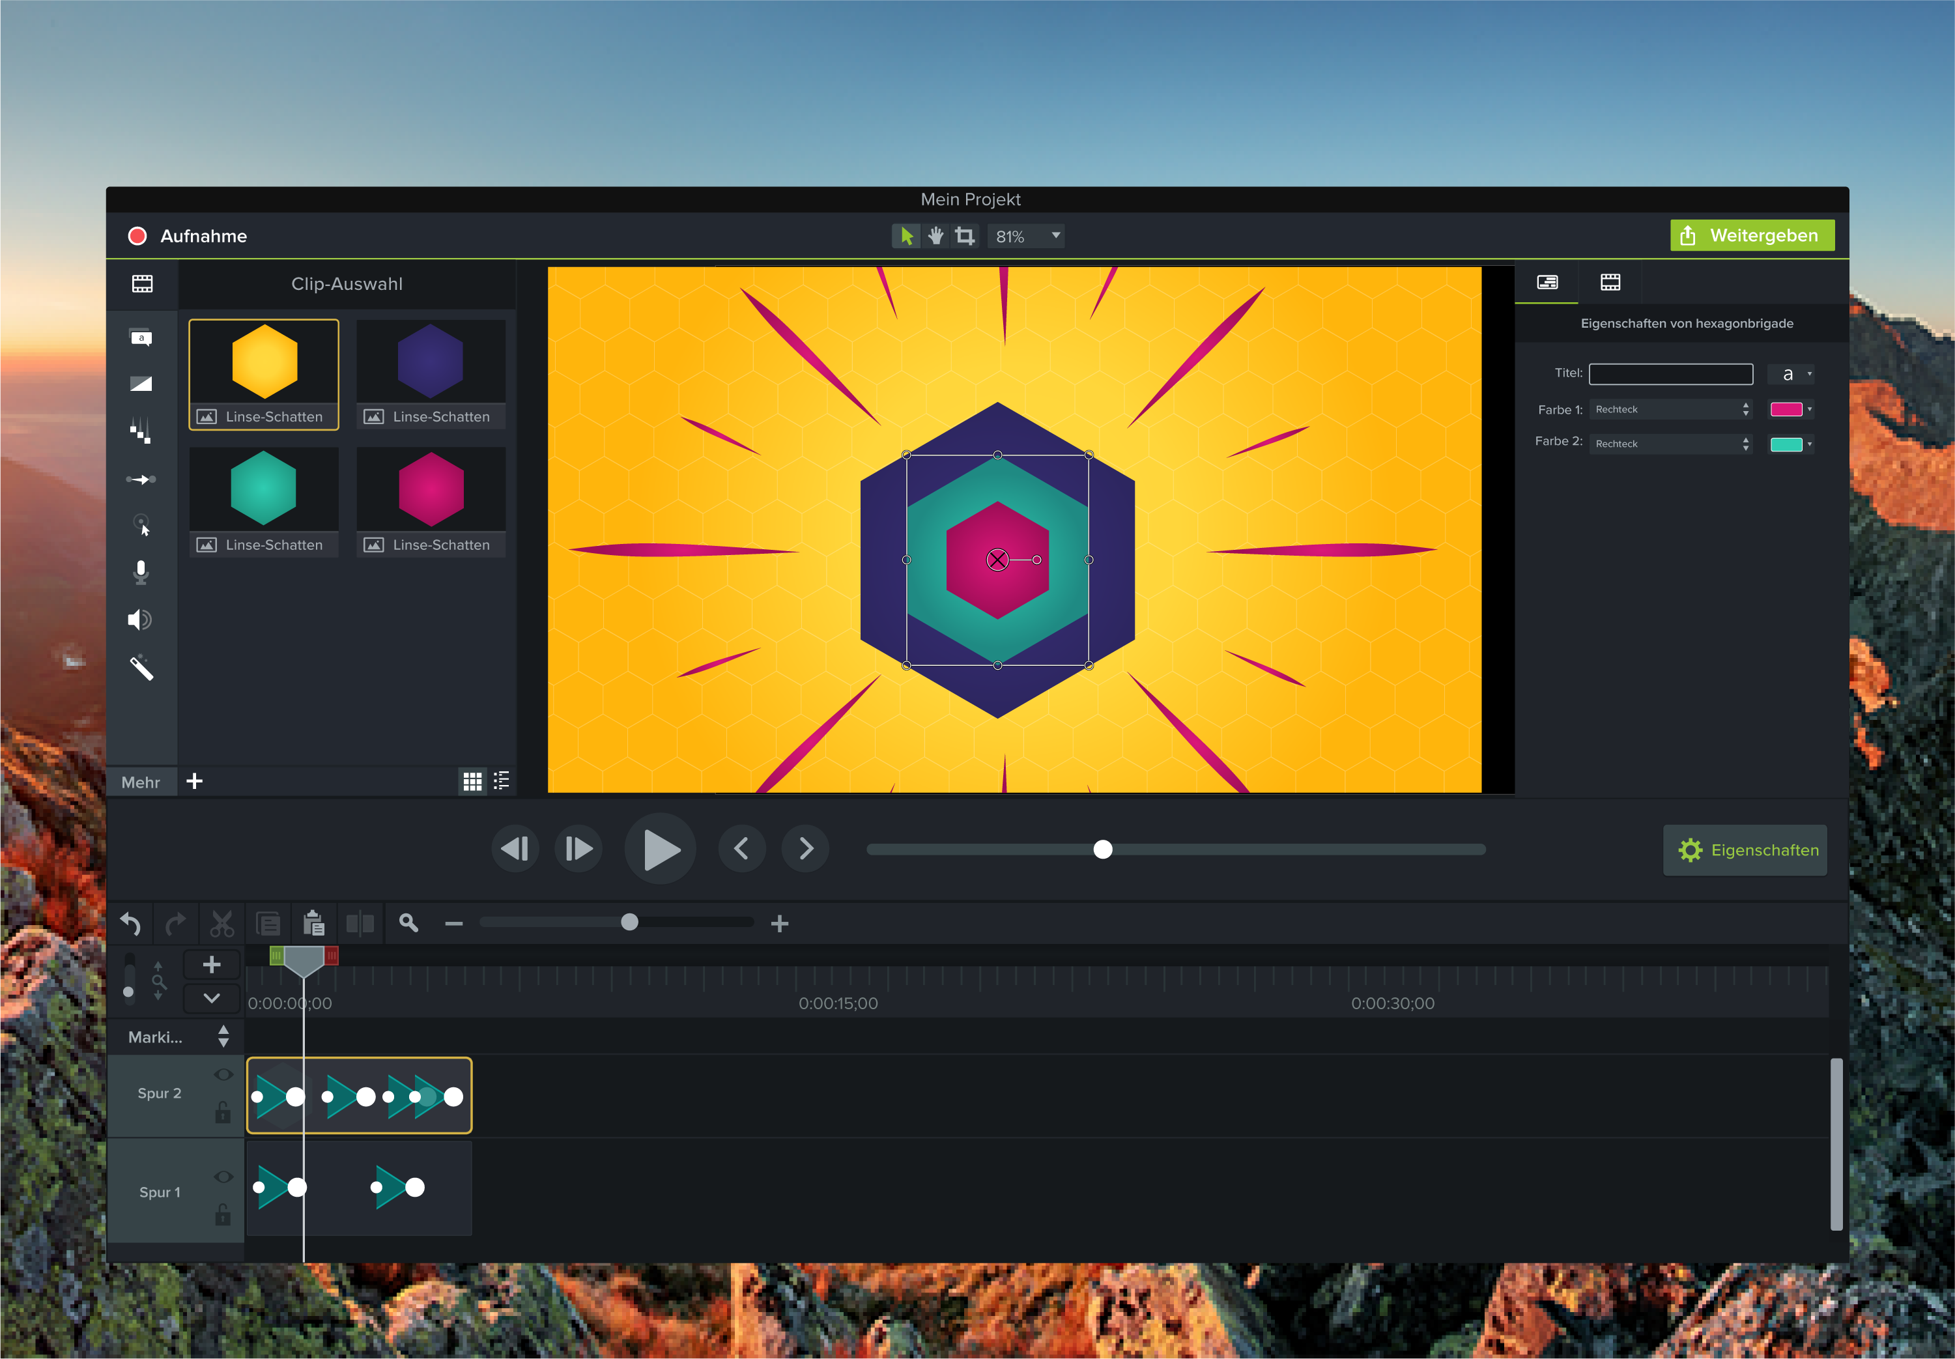Switch to the clip properties filmstrip tab
Viewport: 1955px width, 1359px height.
(x=1609, y=283)
